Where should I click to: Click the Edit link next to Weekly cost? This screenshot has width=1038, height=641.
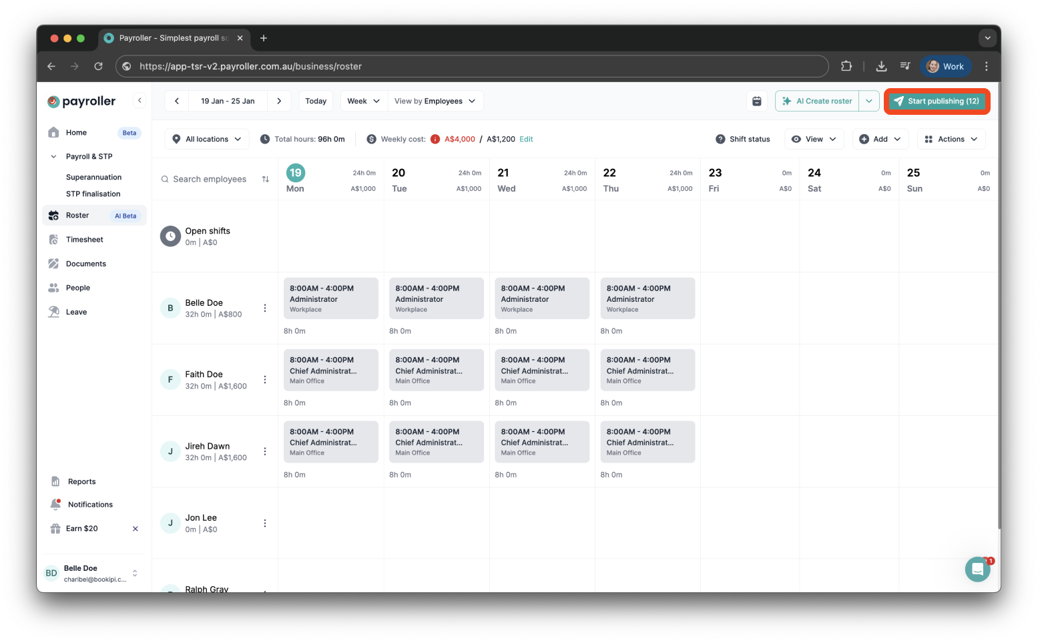pyautogui.click(x=526, y=139)
